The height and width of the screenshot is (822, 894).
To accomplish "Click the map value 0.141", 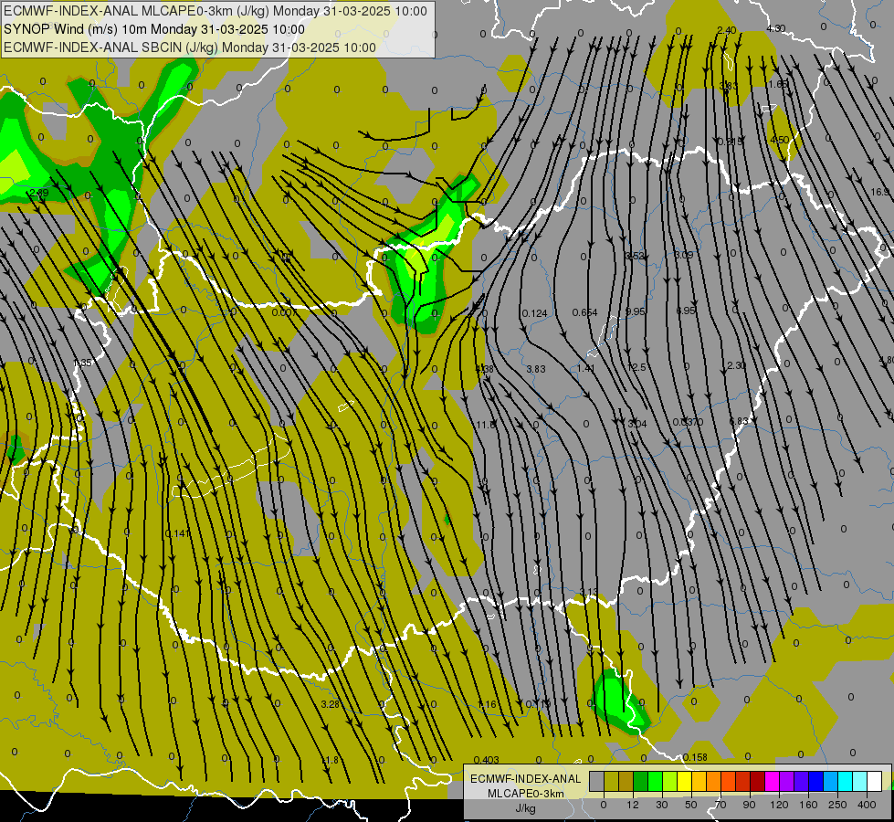I will (x=178, y=533).
